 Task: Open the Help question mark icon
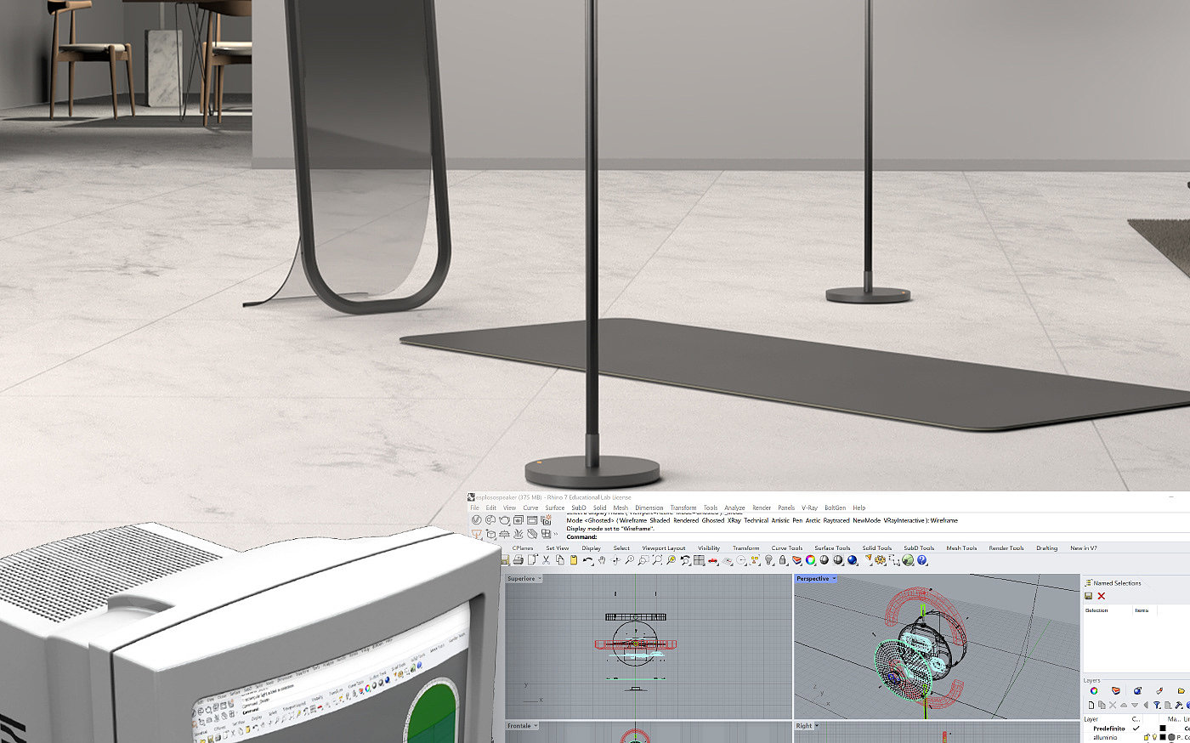pyautogui.click(x=922, y=560)
